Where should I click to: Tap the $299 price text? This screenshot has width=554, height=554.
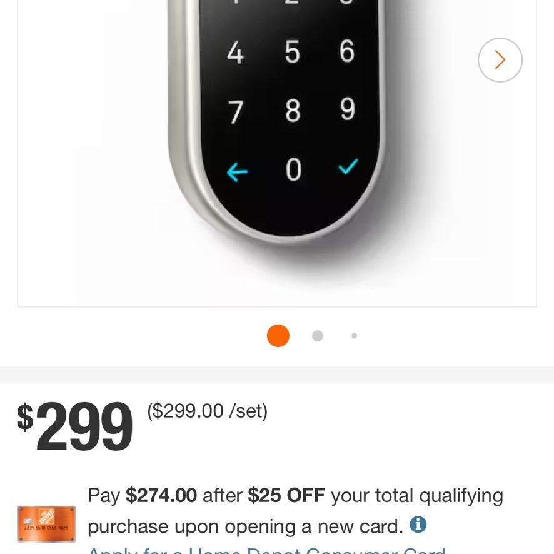pos(75,426)
